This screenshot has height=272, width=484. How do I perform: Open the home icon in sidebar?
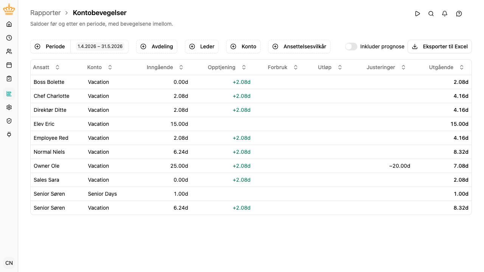(x=9, y=24)
